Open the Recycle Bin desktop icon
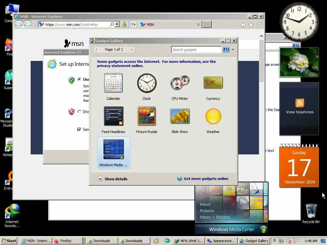 (311, 214)
